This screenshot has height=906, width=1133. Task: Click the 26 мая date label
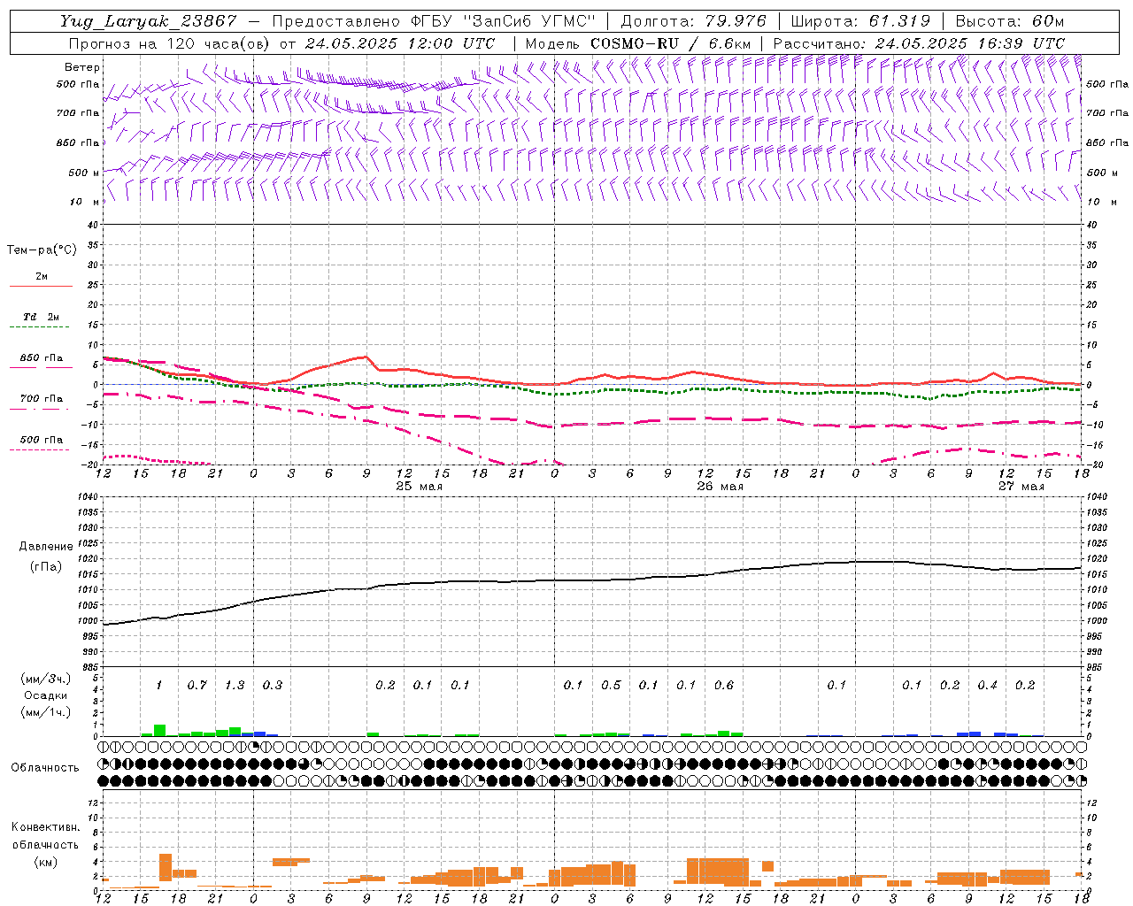click(720, 487)
